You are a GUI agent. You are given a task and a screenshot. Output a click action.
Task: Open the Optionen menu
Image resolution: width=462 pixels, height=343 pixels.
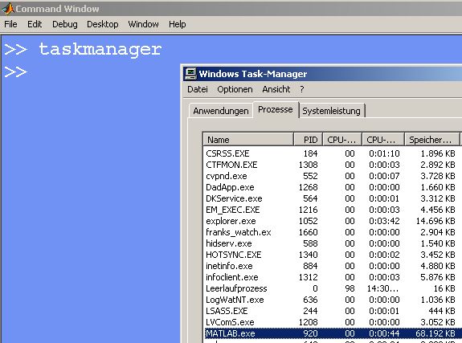click(x=235, y=89)
